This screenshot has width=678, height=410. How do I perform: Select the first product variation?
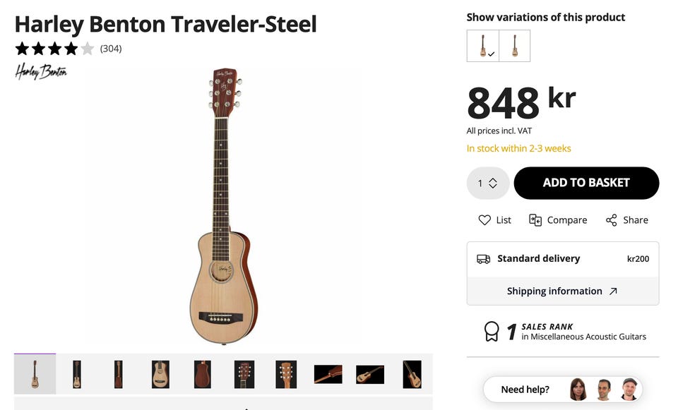tap(483, 46)
